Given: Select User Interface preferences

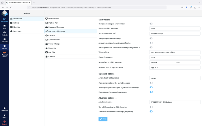Looking at the screenshot, I should pyautogui.click(x=70, y=19).
